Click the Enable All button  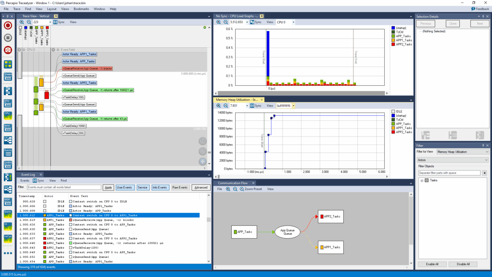[432, 264]
